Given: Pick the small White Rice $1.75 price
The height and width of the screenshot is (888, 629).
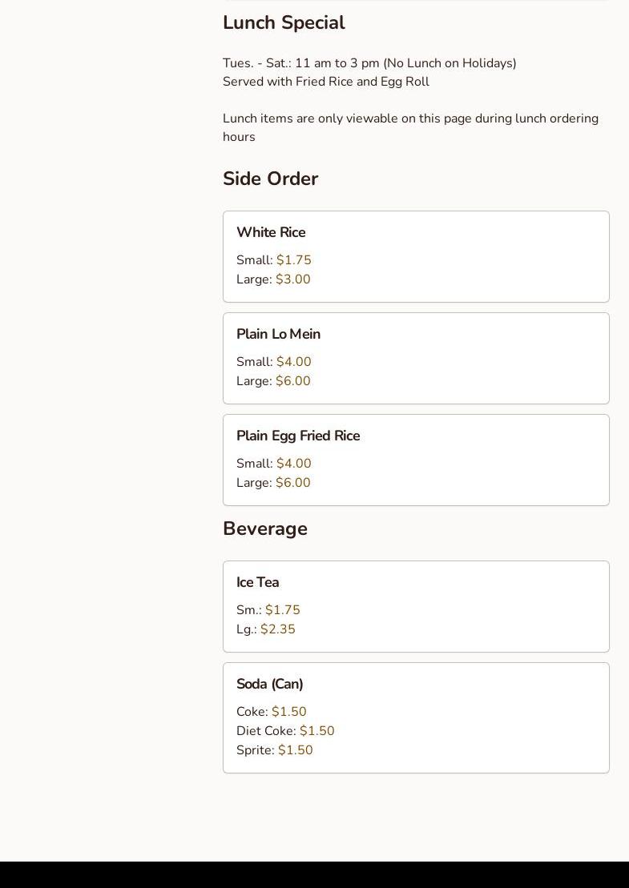Looking at the screenshot, I should pos(293,260).
